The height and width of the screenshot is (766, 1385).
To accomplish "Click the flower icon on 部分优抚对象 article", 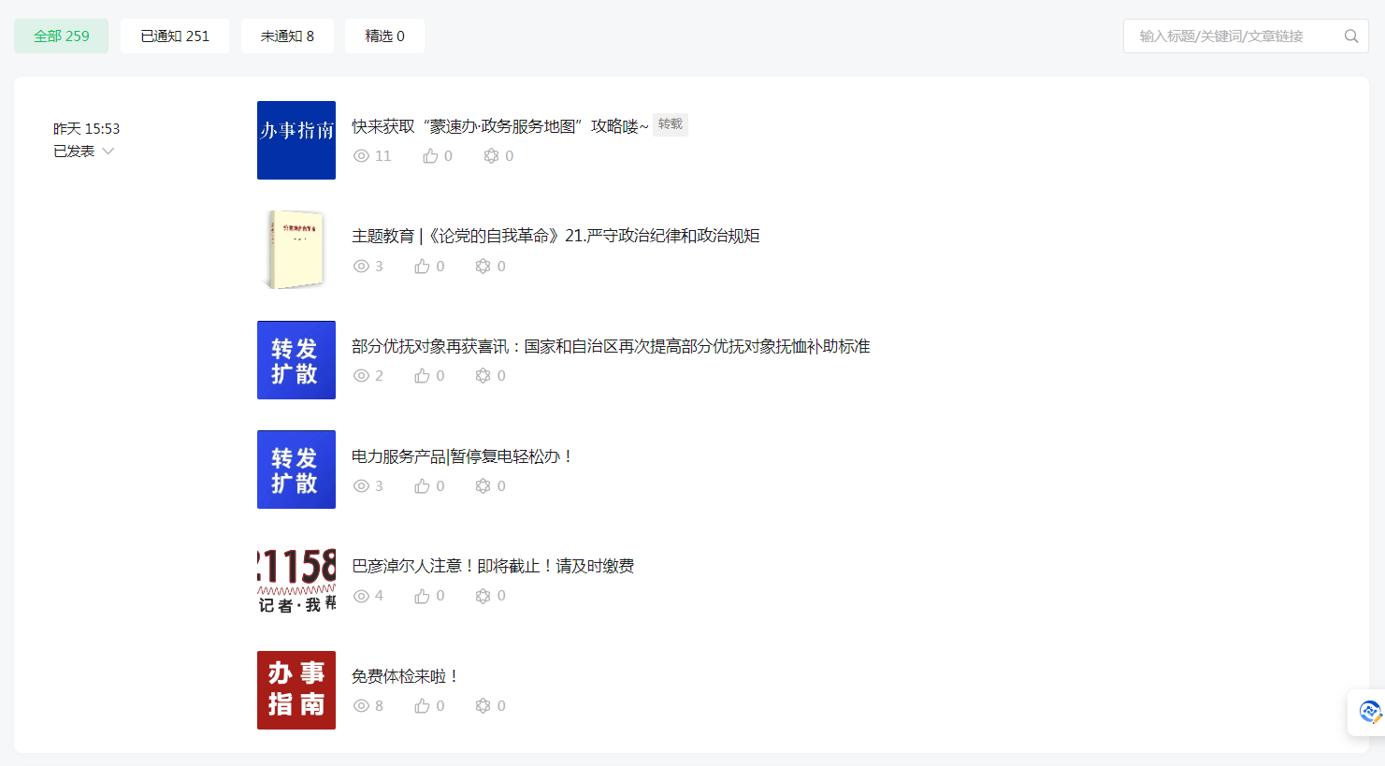I will 483,376.
